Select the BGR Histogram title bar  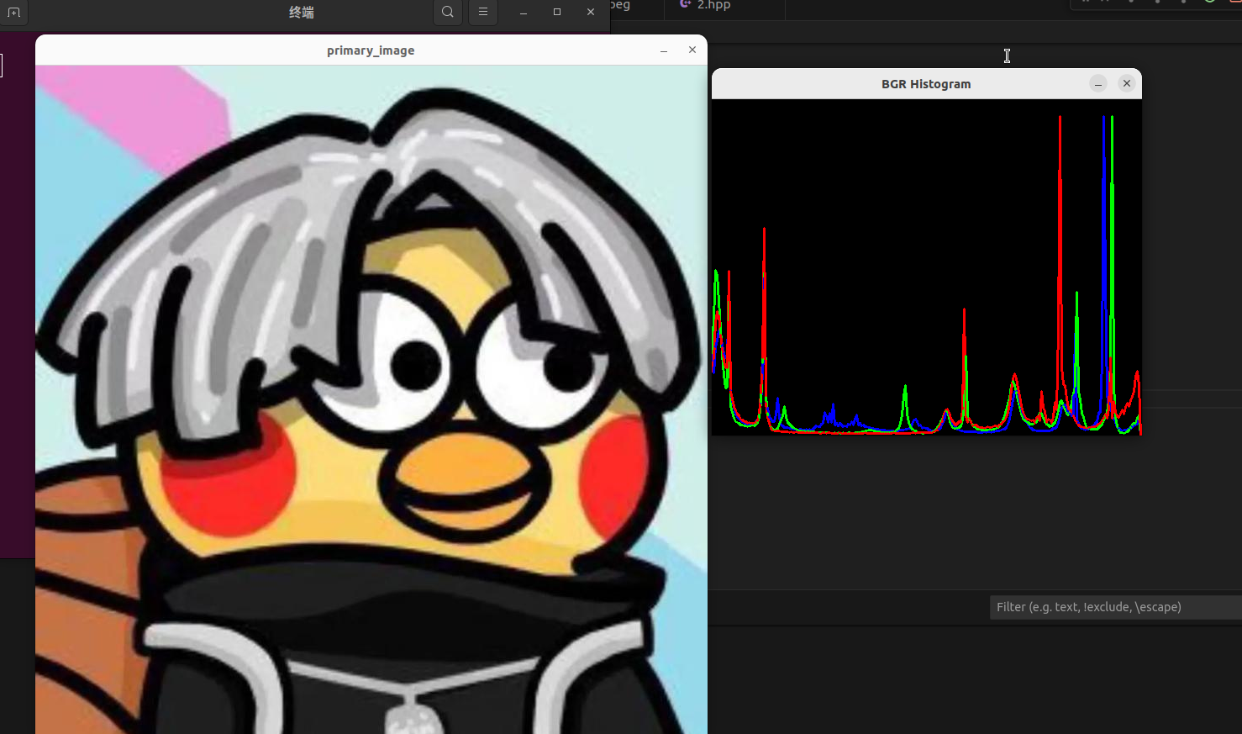coord(926,84)
